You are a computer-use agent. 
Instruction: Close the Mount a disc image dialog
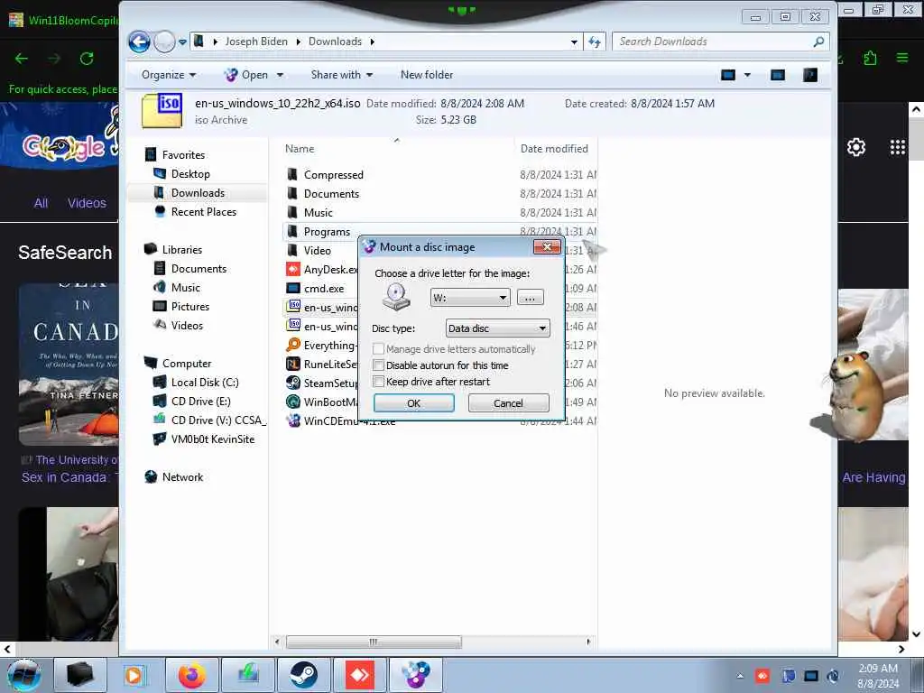547,246
